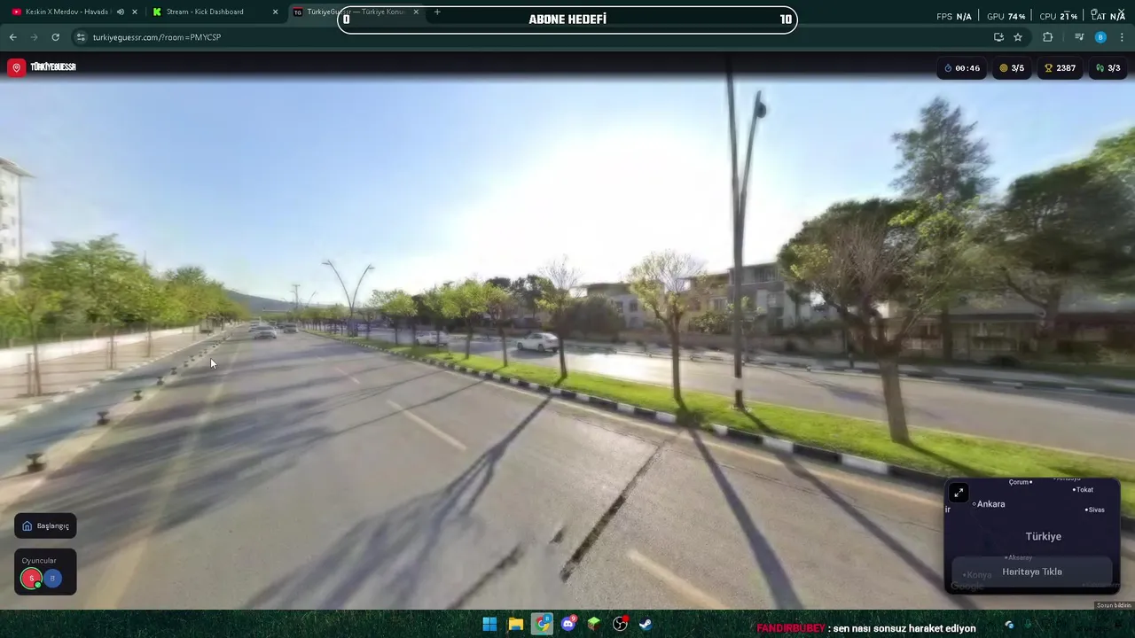Click the 3/5 round counter badge
This screenshot has height=638, width=1135.
tap(1012, 68)
